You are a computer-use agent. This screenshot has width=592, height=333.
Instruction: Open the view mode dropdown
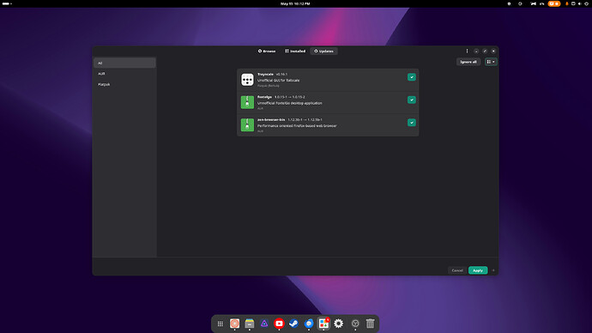tap(491, 62)
